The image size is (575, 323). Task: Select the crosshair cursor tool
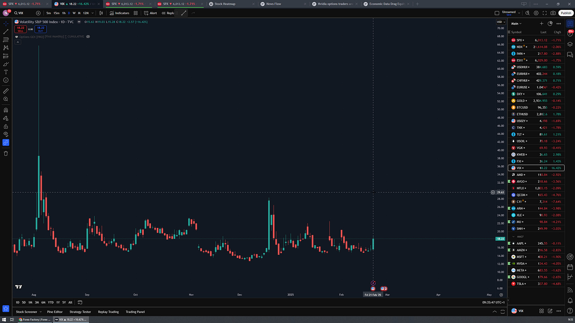tap(6, 24)
